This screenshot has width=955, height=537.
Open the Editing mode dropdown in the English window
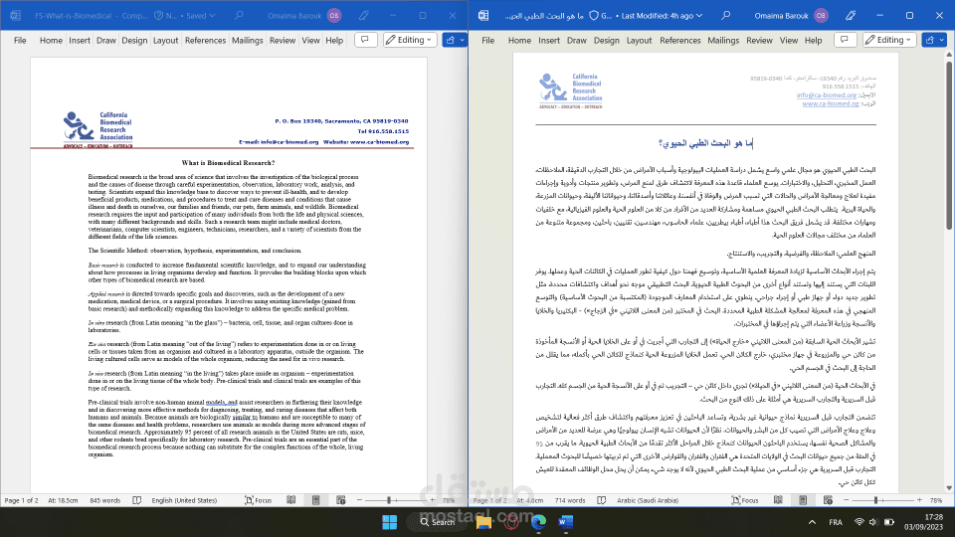coord(410,40)
